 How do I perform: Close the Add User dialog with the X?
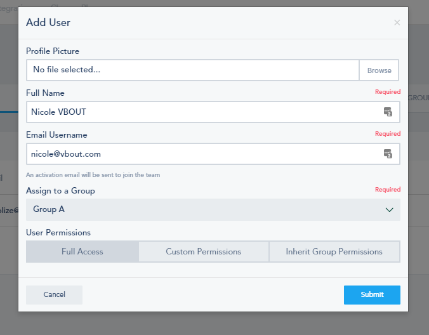[x=397, y=22]
